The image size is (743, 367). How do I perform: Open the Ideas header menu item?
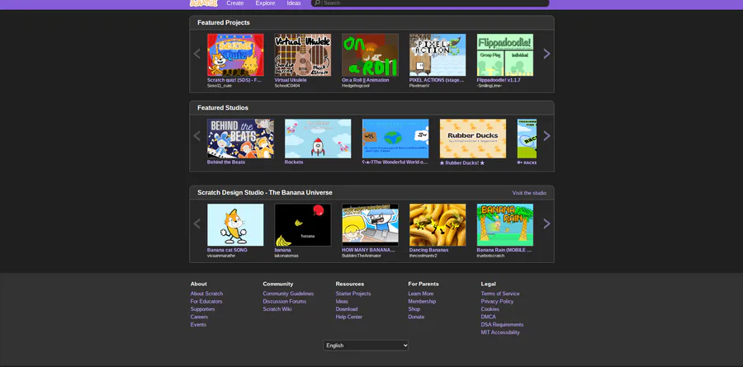click(294, 2)
